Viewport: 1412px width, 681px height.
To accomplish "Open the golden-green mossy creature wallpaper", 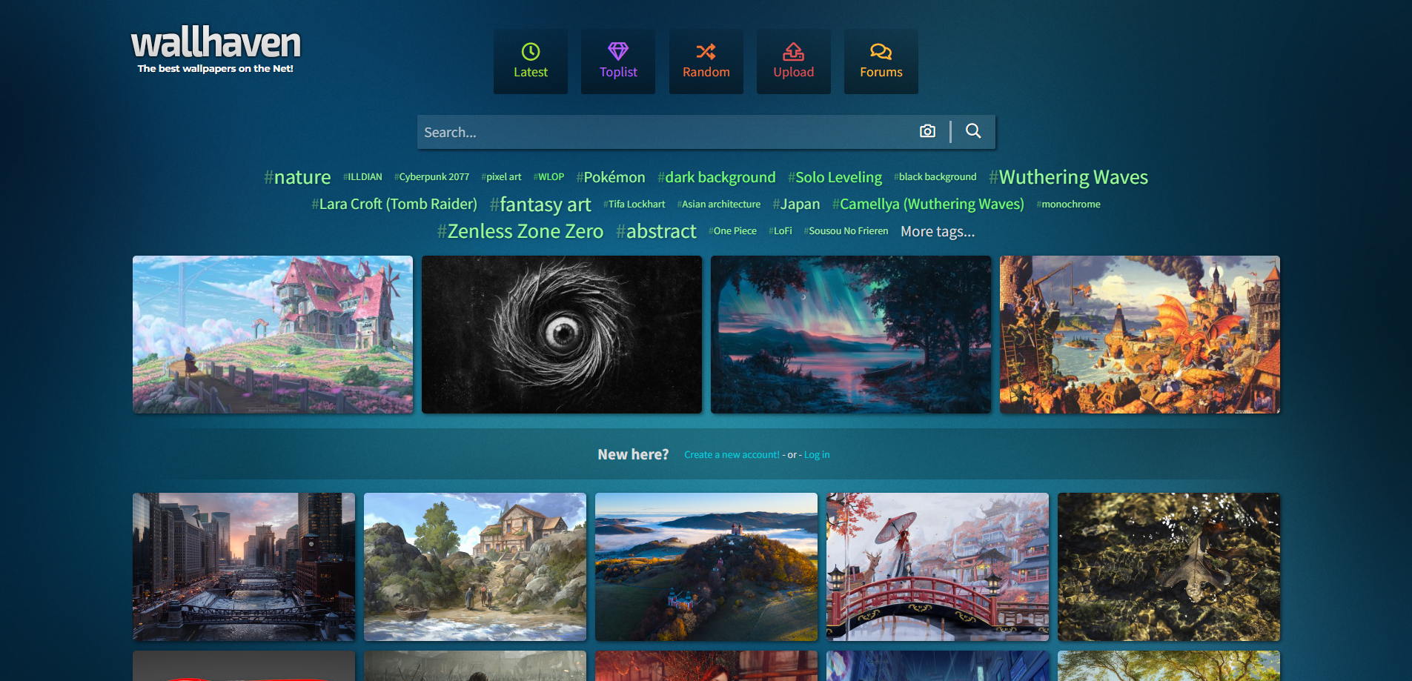I will point(1169,567).
